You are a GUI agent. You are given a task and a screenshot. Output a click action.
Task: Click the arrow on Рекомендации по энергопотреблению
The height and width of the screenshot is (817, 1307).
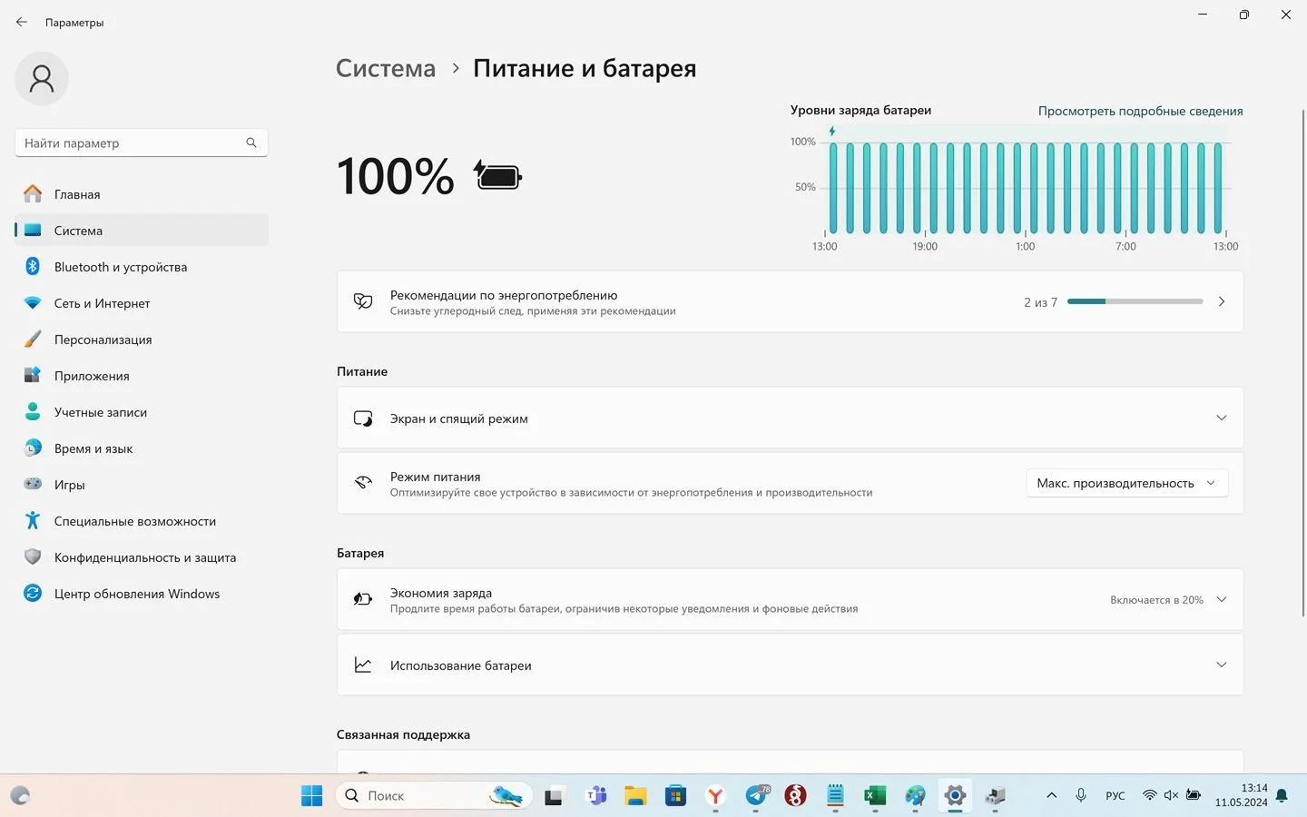pyautogui.click(x=1222, y=301)
